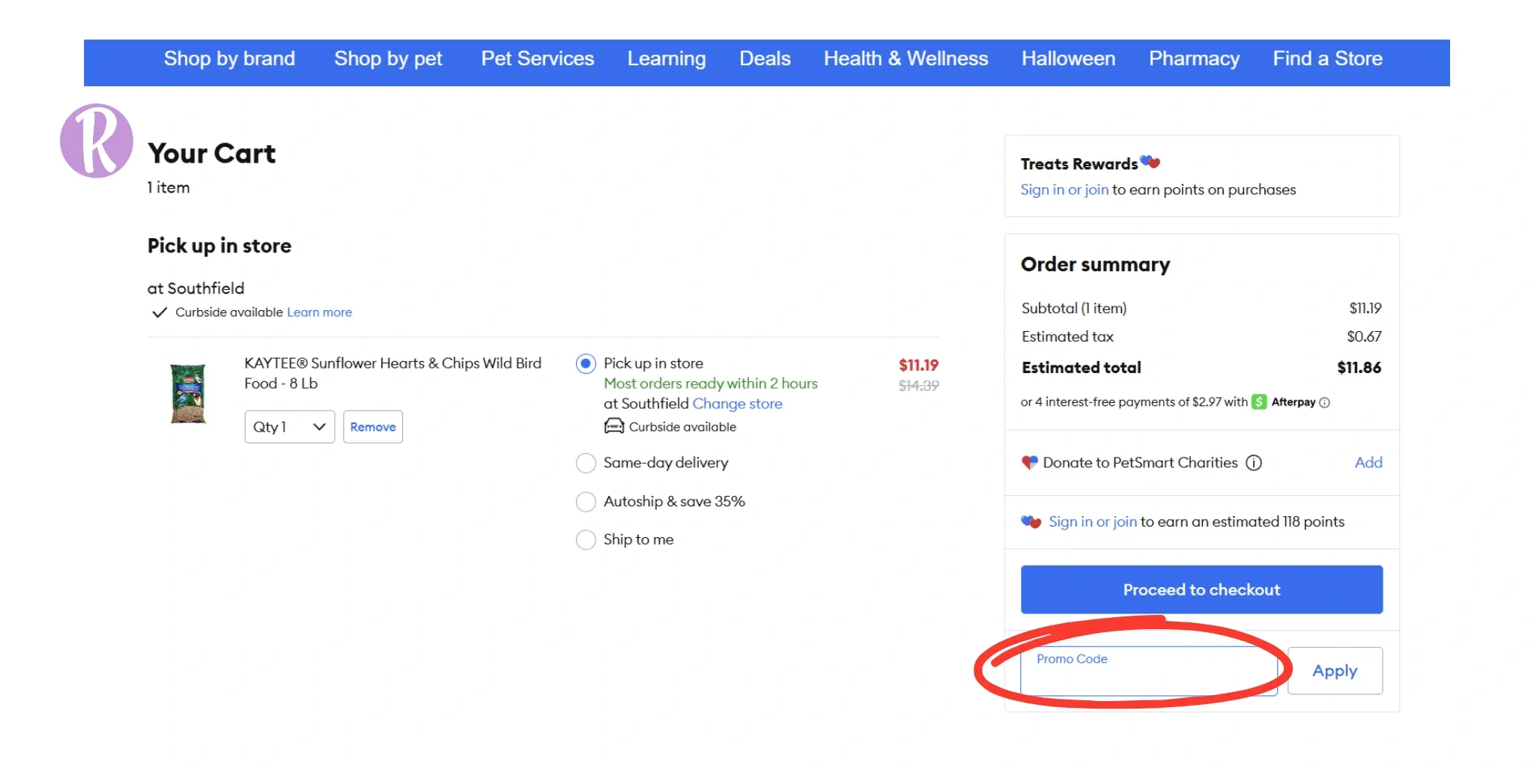
Task: Click the Estimated total $11.86 amount
Action: coord(1359,368)
